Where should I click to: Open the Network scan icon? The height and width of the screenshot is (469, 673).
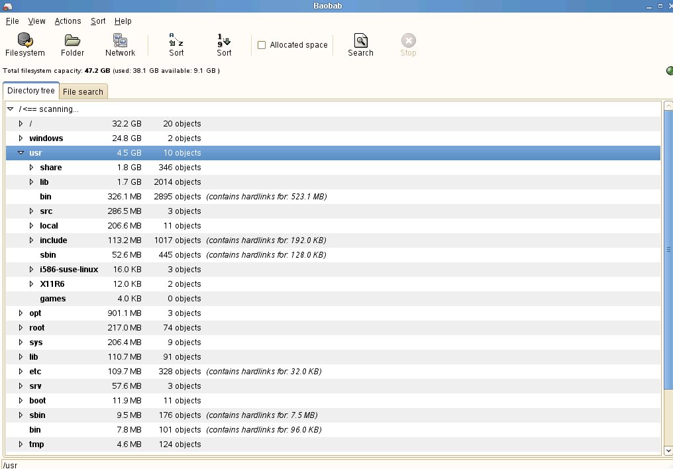120,40
